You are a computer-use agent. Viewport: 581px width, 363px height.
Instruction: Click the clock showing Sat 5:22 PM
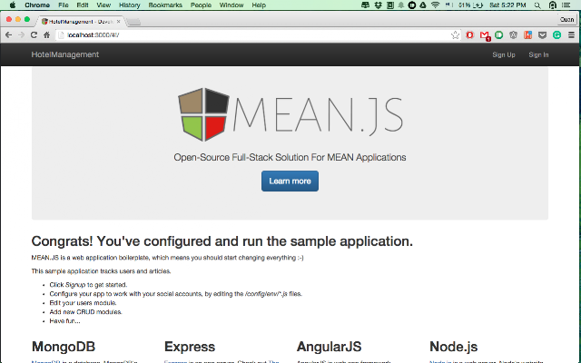click(x=507, y=5)
